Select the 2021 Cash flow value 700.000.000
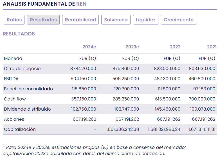220x159 pixels. 202,99
